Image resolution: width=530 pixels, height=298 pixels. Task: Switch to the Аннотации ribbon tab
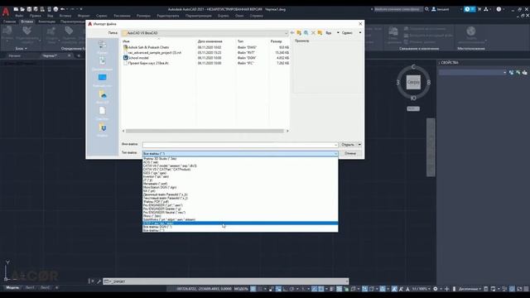[46, 22]
